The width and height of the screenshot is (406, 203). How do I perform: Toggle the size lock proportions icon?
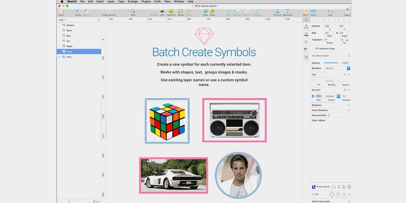337,33
